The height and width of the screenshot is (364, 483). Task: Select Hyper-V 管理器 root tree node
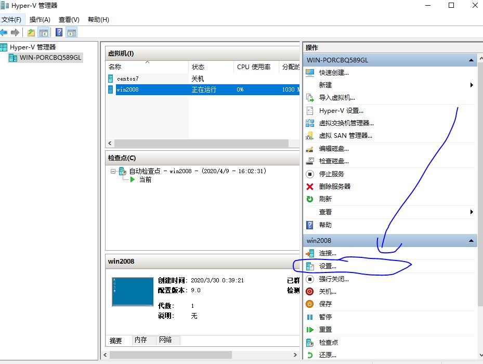(x=33, y=47)
